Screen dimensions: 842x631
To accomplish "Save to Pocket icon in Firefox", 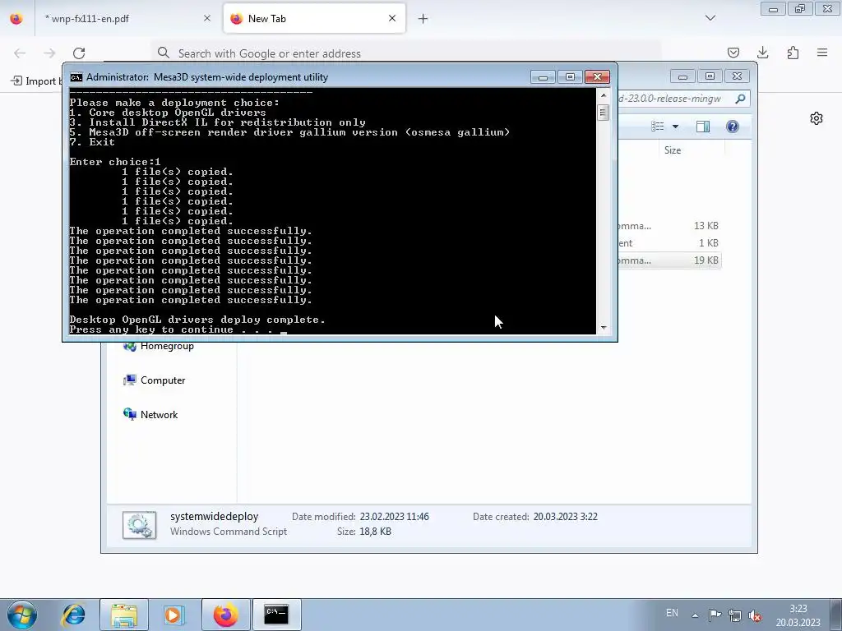I will pos(733,53).
